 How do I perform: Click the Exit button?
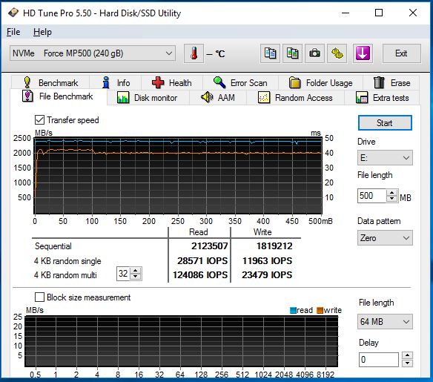[x=402, y=53]
